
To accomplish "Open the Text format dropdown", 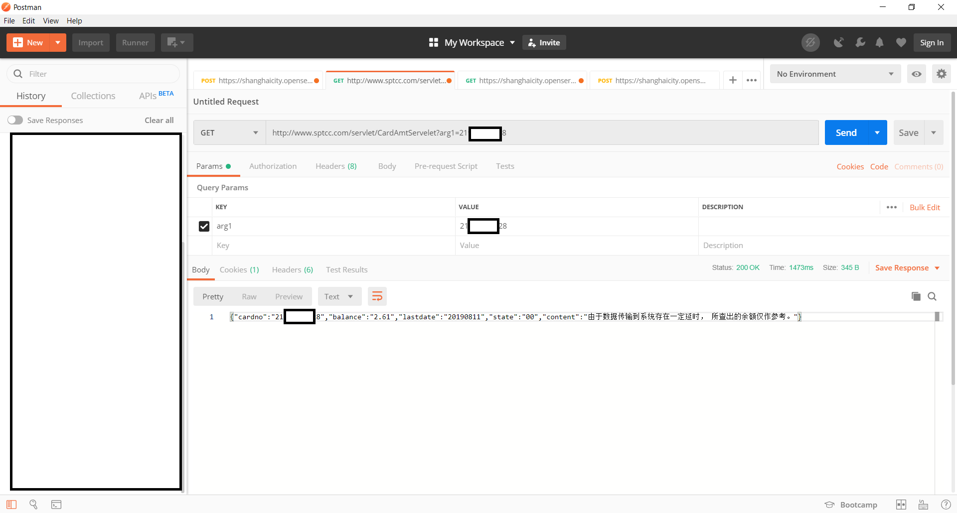I will click(339, 297).
